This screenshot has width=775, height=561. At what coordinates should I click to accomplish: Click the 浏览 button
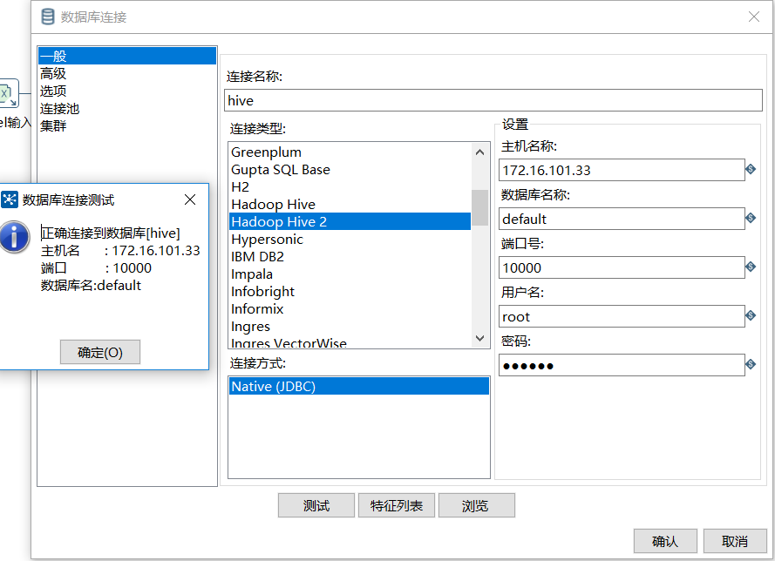point(476,505)
